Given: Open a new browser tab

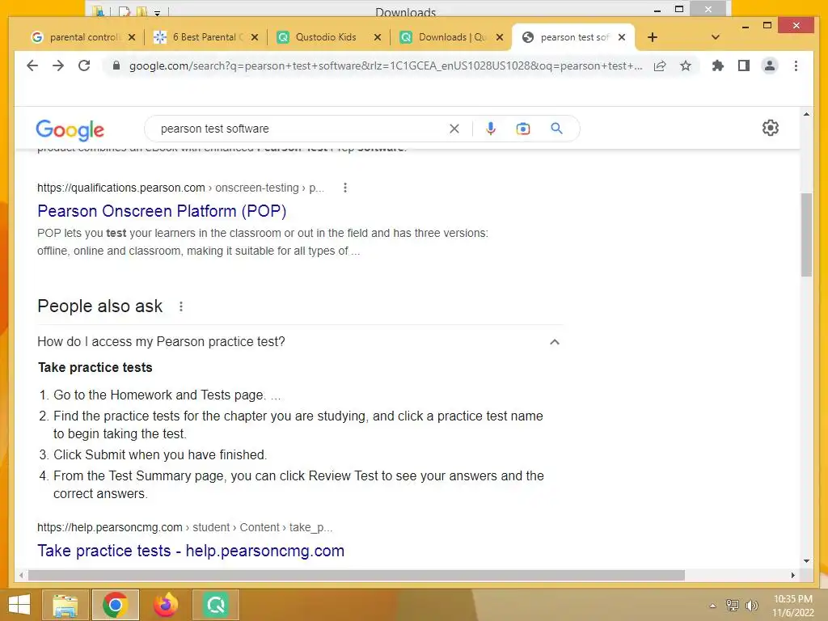Looking at the screenshot, I should coord(653,37).
